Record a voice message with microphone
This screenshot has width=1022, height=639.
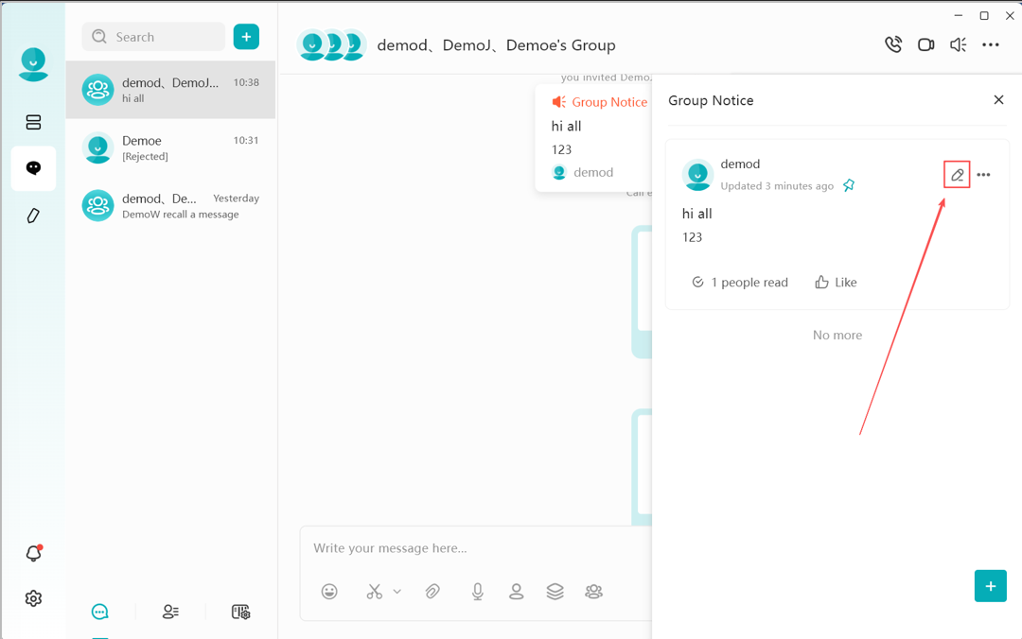point(478,591)
